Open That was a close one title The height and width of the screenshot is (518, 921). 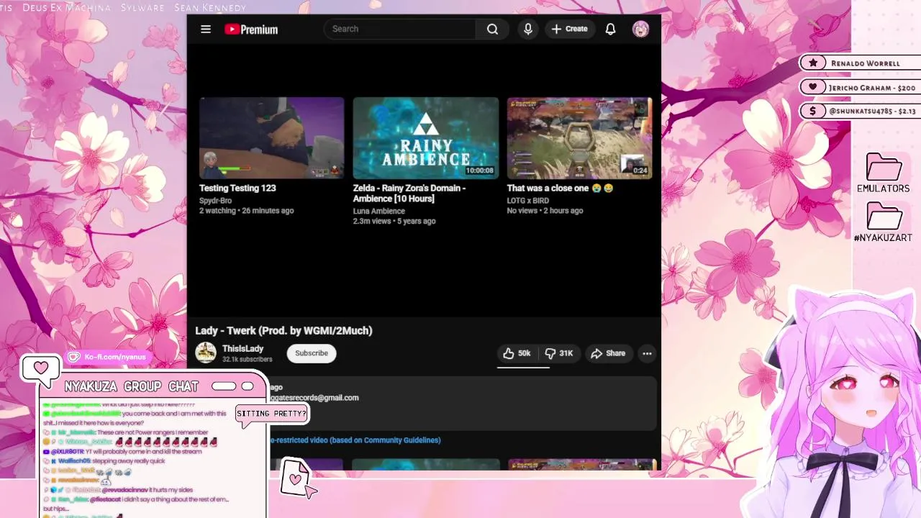coord(560,188)
